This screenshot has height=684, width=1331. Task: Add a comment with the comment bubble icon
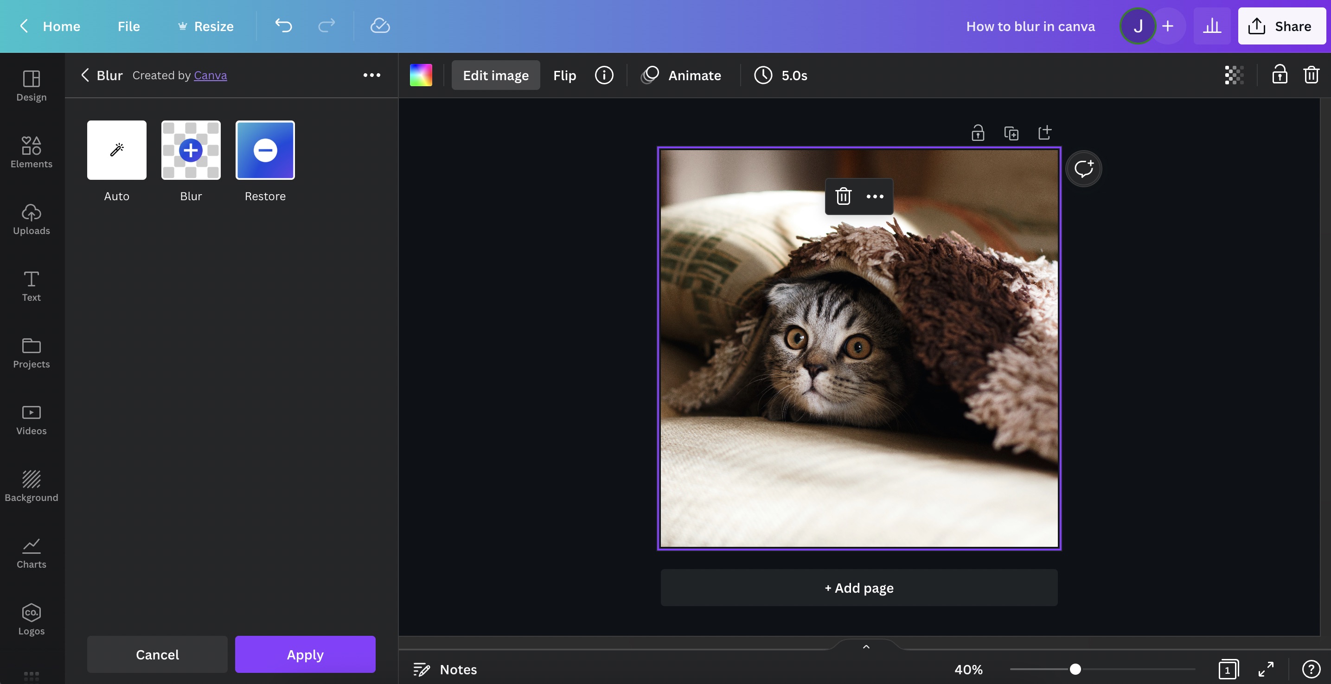[x=1083, y=168]
